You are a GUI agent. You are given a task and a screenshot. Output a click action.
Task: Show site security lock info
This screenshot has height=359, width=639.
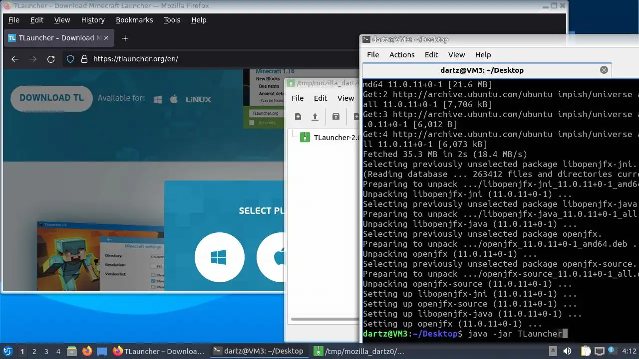pos(84,59)
